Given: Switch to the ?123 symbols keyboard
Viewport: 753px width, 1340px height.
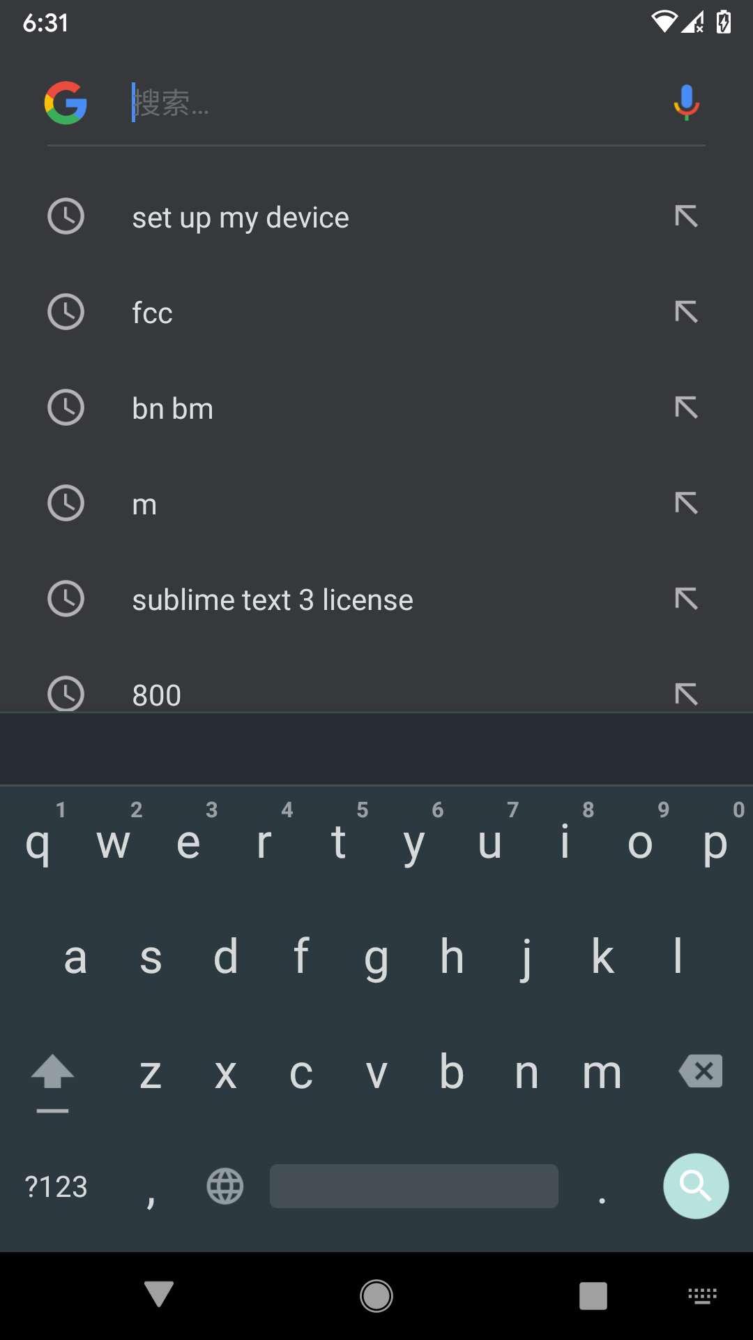Looking at the screenshot, I should [56, 1186].
